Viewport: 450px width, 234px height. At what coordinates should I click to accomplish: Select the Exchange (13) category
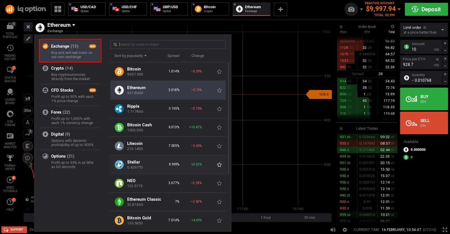[x=70, y=51]
